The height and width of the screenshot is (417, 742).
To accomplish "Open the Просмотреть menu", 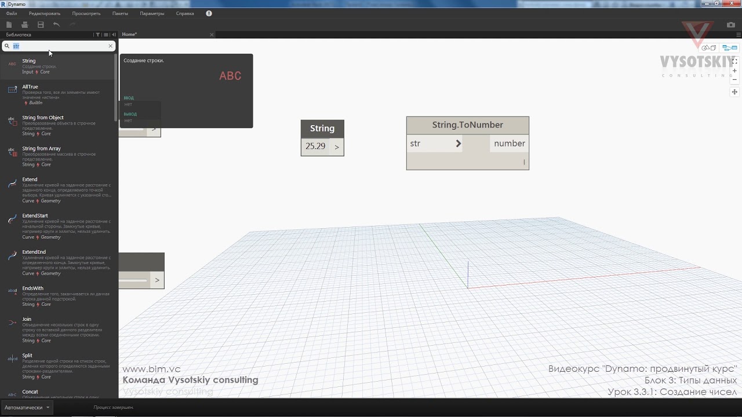I will (x=86, y=13).
